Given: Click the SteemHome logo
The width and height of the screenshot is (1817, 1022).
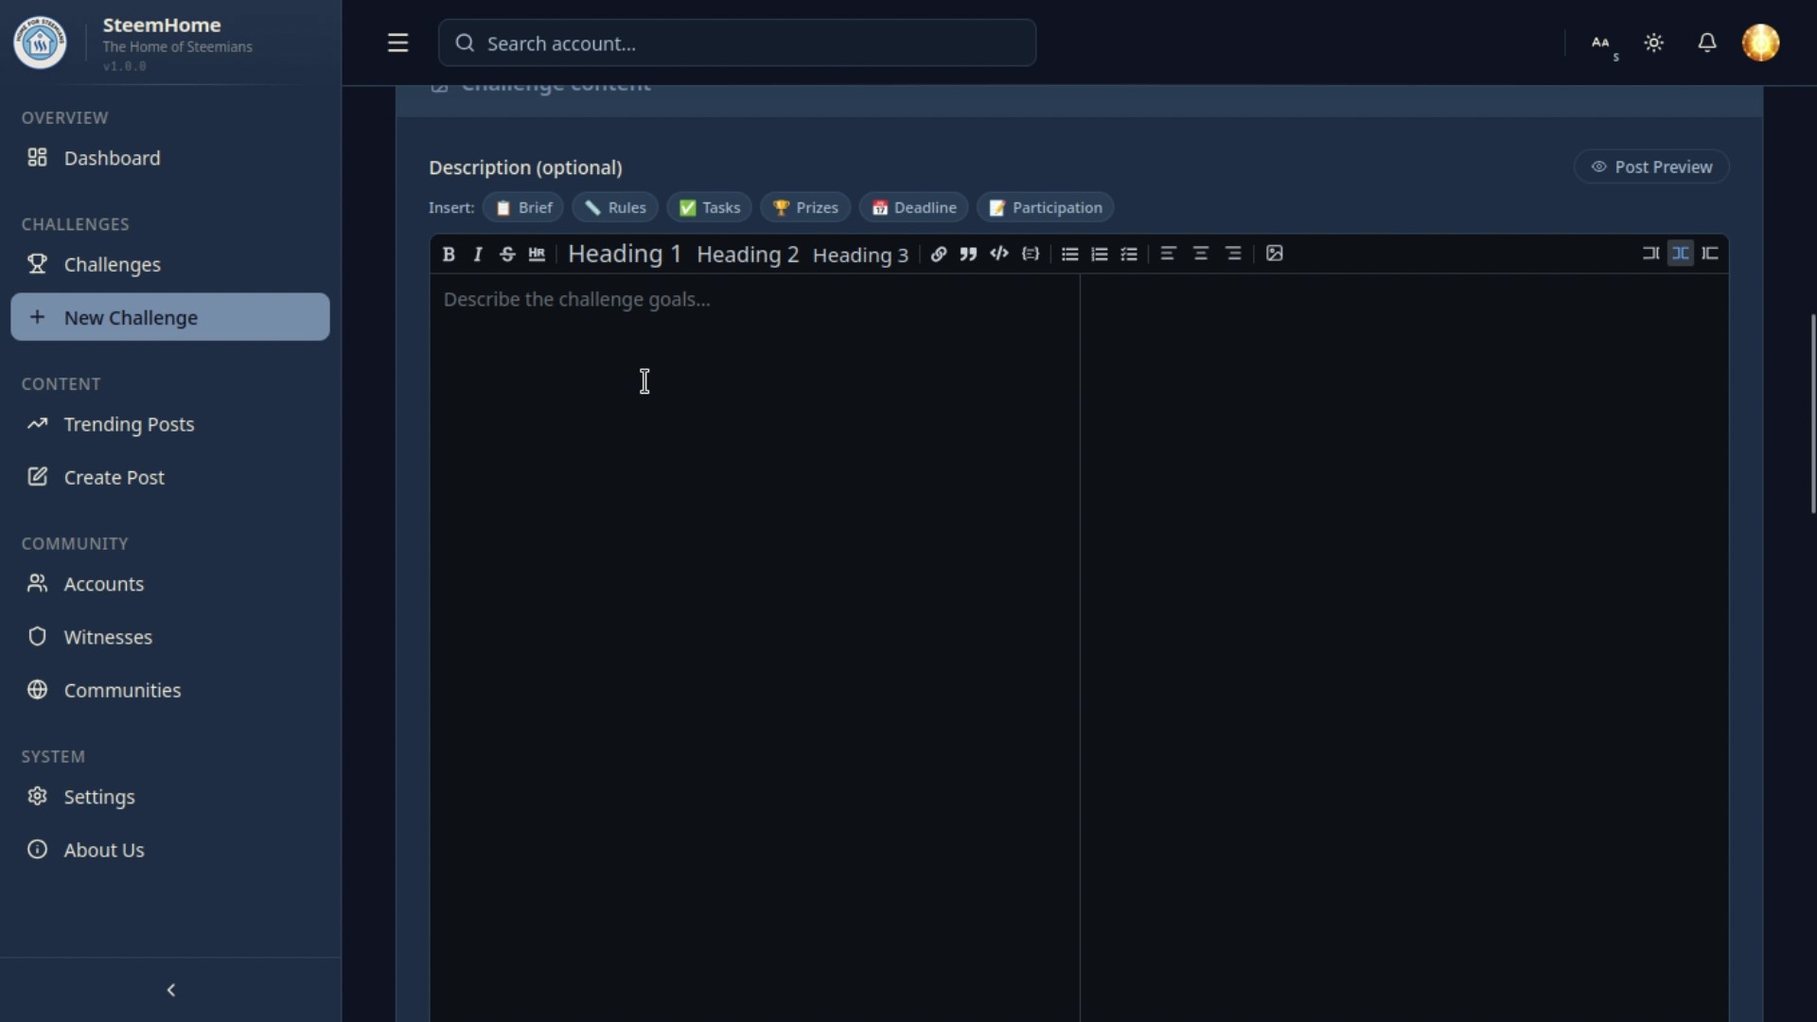Looking at the screenshot, I should pos(40,43).
